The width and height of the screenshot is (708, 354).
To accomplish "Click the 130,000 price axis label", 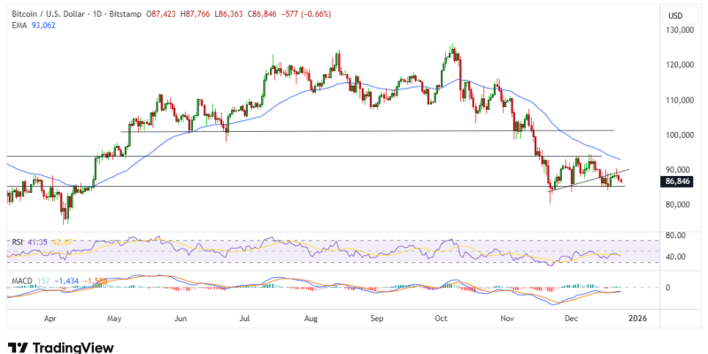I will tap(678, 31).
